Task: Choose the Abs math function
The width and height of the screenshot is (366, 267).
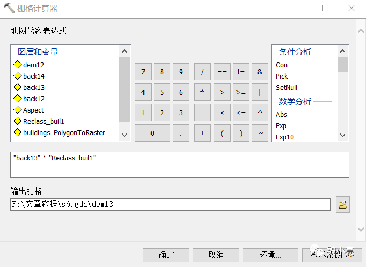Action: pyautogui.click(x=281, y=114)
